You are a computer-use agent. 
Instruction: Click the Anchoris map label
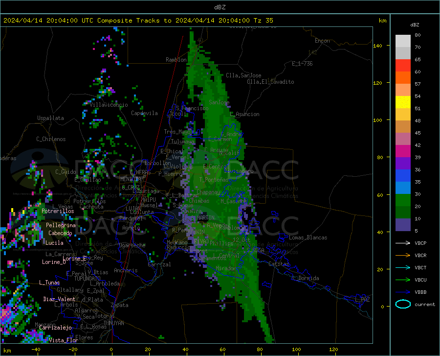pos(126,270)
